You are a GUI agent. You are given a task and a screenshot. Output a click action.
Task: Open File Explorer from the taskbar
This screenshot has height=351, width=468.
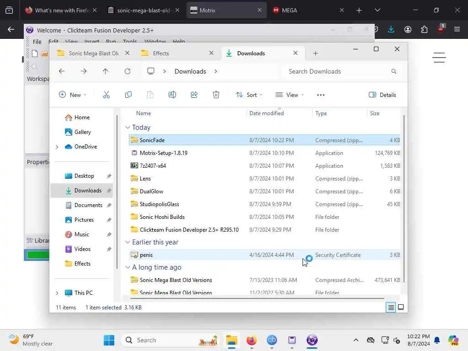232,340
